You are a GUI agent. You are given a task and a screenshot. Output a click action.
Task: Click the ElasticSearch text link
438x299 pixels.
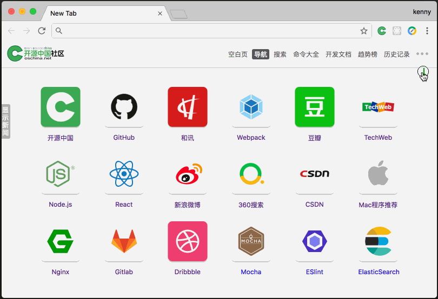[379, 272]
